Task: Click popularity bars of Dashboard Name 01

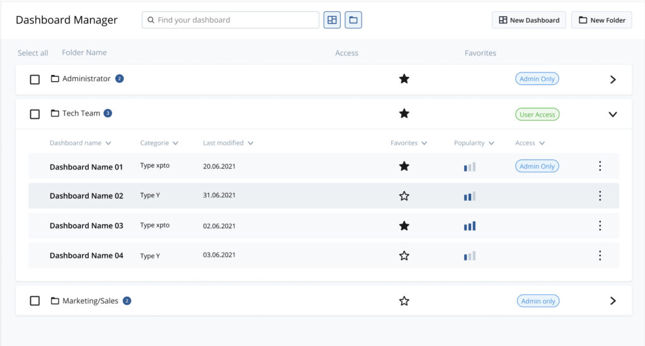Action: [469, 166]
